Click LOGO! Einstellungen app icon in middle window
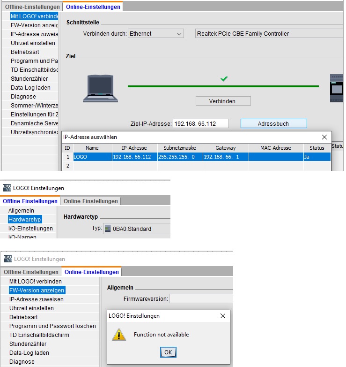The width and height of the screenshot is (346, 367). (7, 188)
